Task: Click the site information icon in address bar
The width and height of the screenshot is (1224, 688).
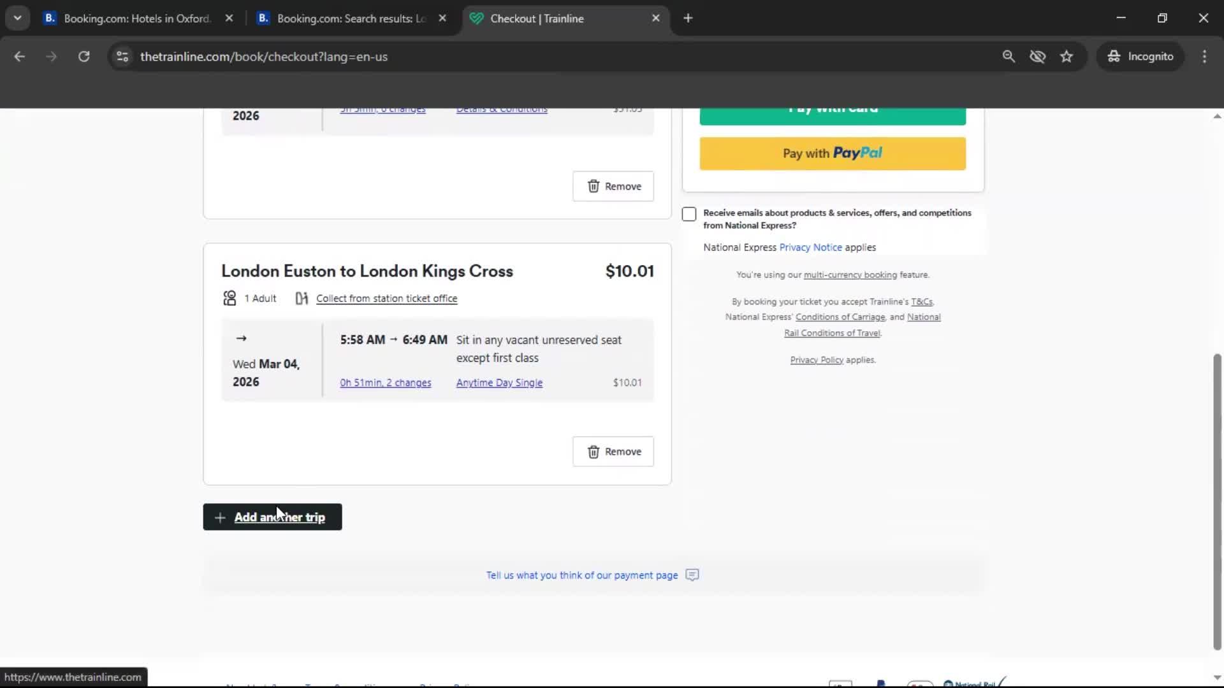Action: [x=122, y=56]
